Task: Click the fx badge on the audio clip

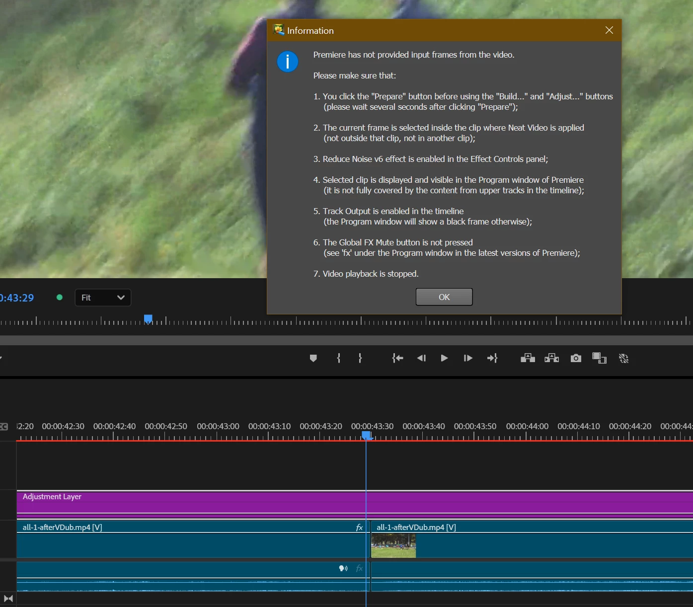Action: tap(360, 568)
